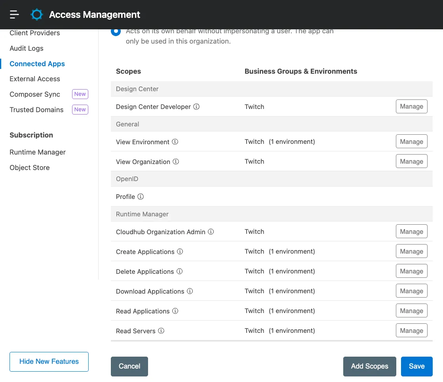Show info for Cloudhub Organization Admin scope
443x382 pixels.
click(x=211, y=231)
